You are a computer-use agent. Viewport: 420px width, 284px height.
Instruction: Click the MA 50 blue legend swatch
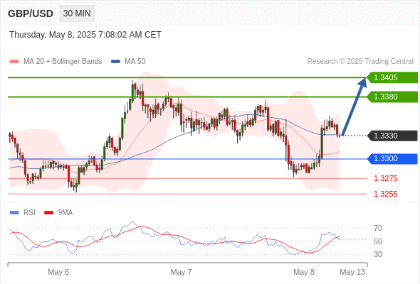pos(115,62)
